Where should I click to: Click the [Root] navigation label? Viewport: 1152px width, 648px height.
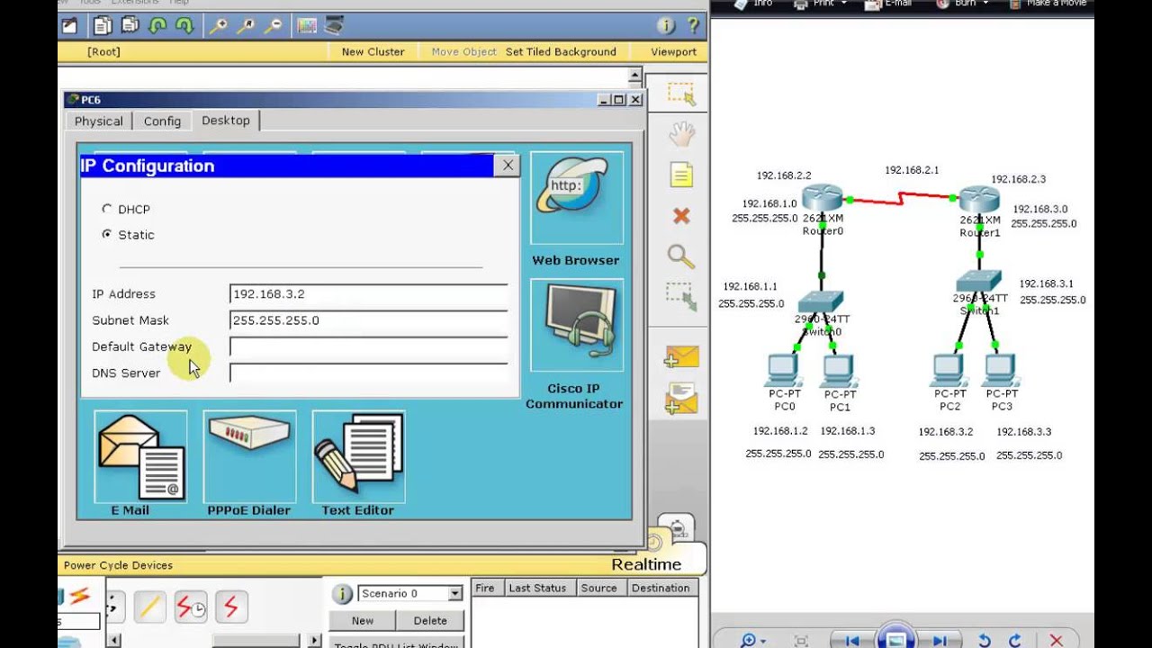pyautogui.click(x=103, y=51)
